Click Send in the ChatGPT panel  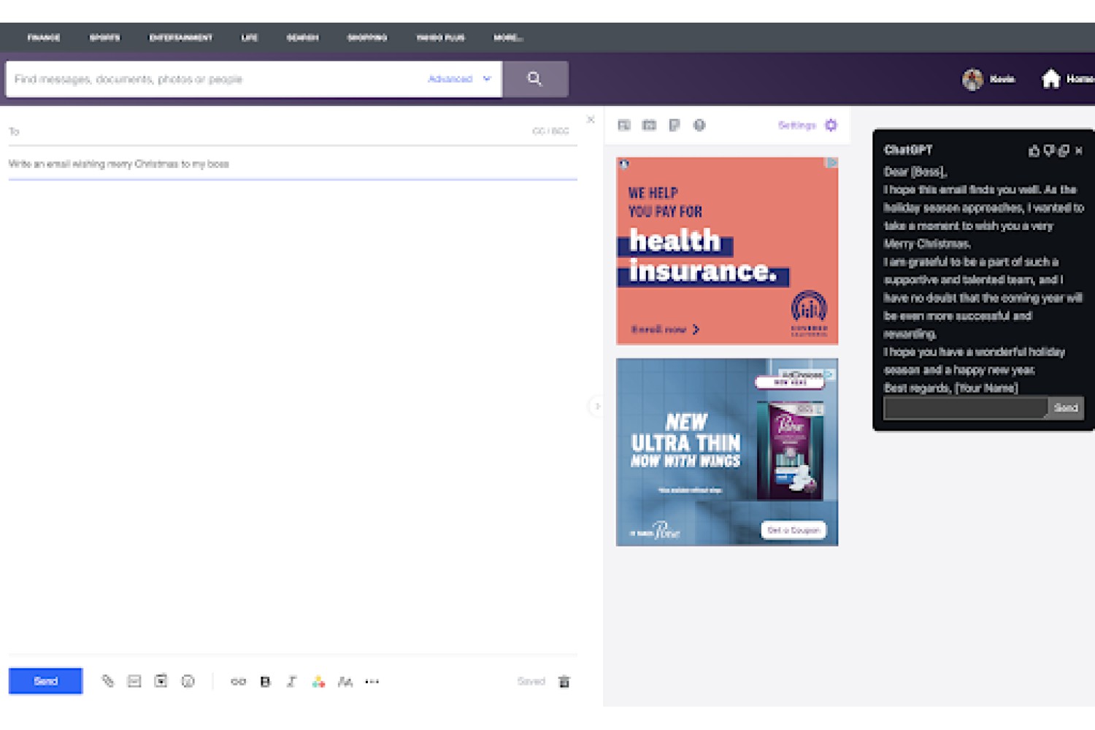coord(1066,408)
